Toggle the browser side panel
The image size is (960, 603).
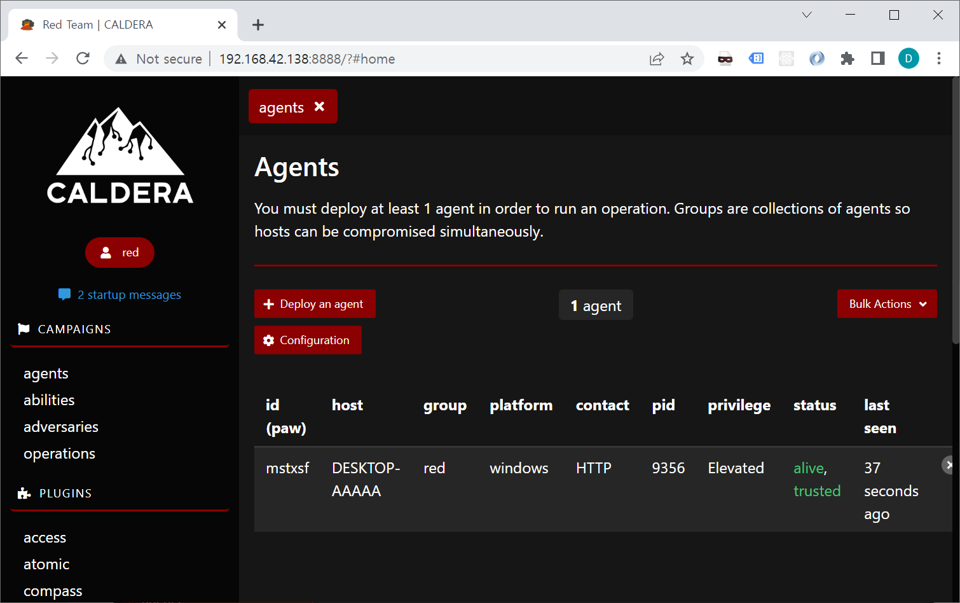[x=878, y=59]
